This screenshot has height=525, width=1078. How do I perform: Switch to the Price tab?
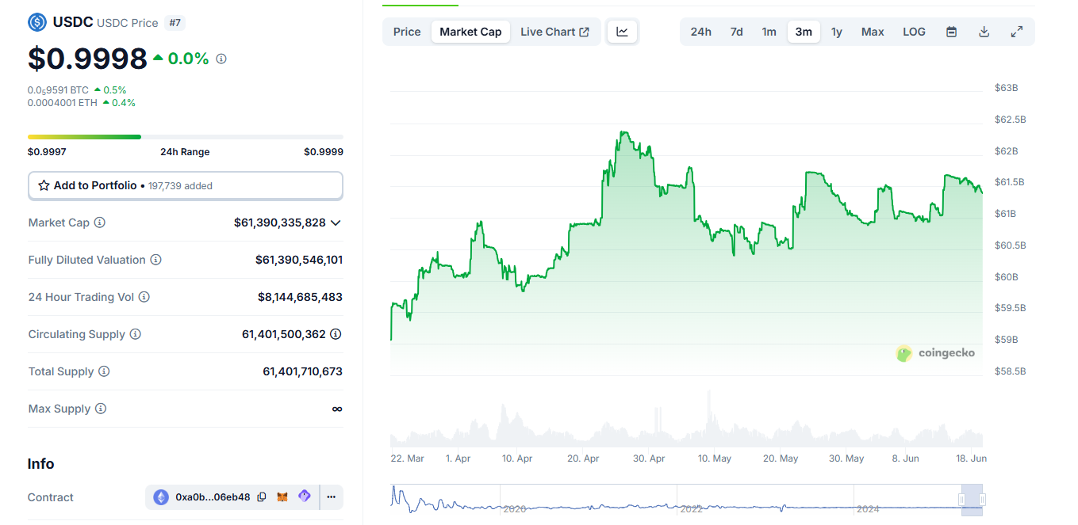[x=406, y=31]
